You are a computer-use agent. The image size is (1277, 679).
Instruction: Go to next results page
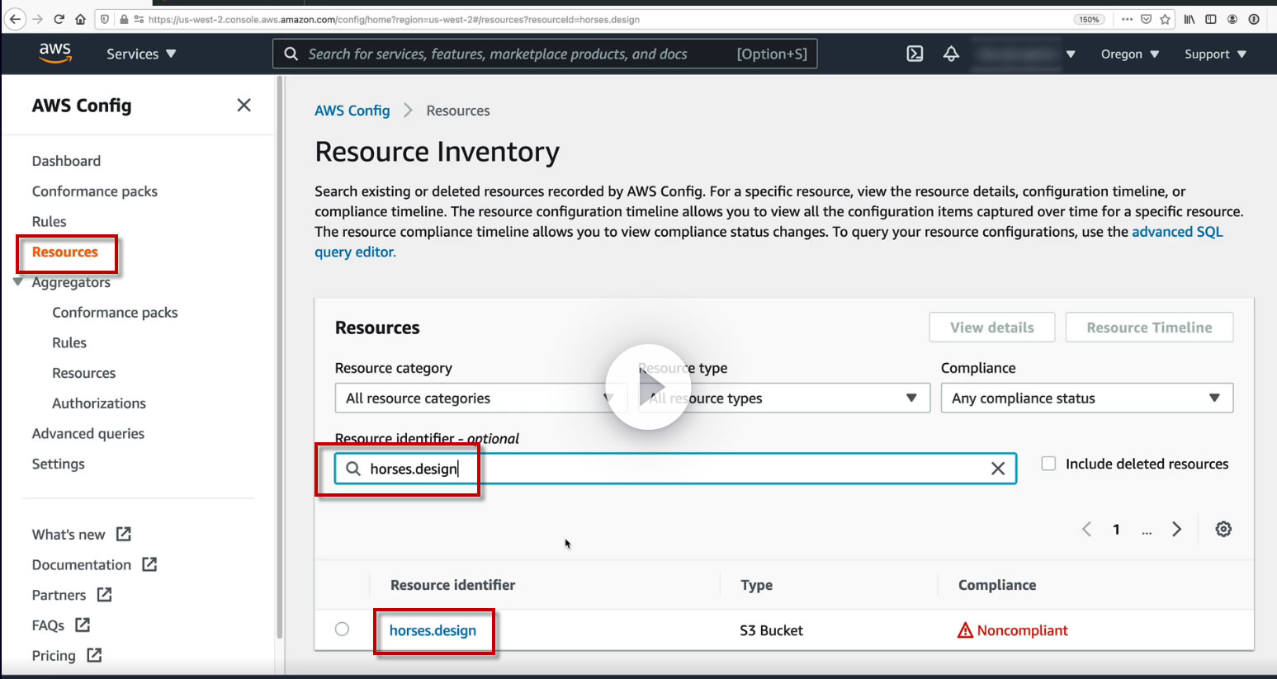(x=1177, y=529)
